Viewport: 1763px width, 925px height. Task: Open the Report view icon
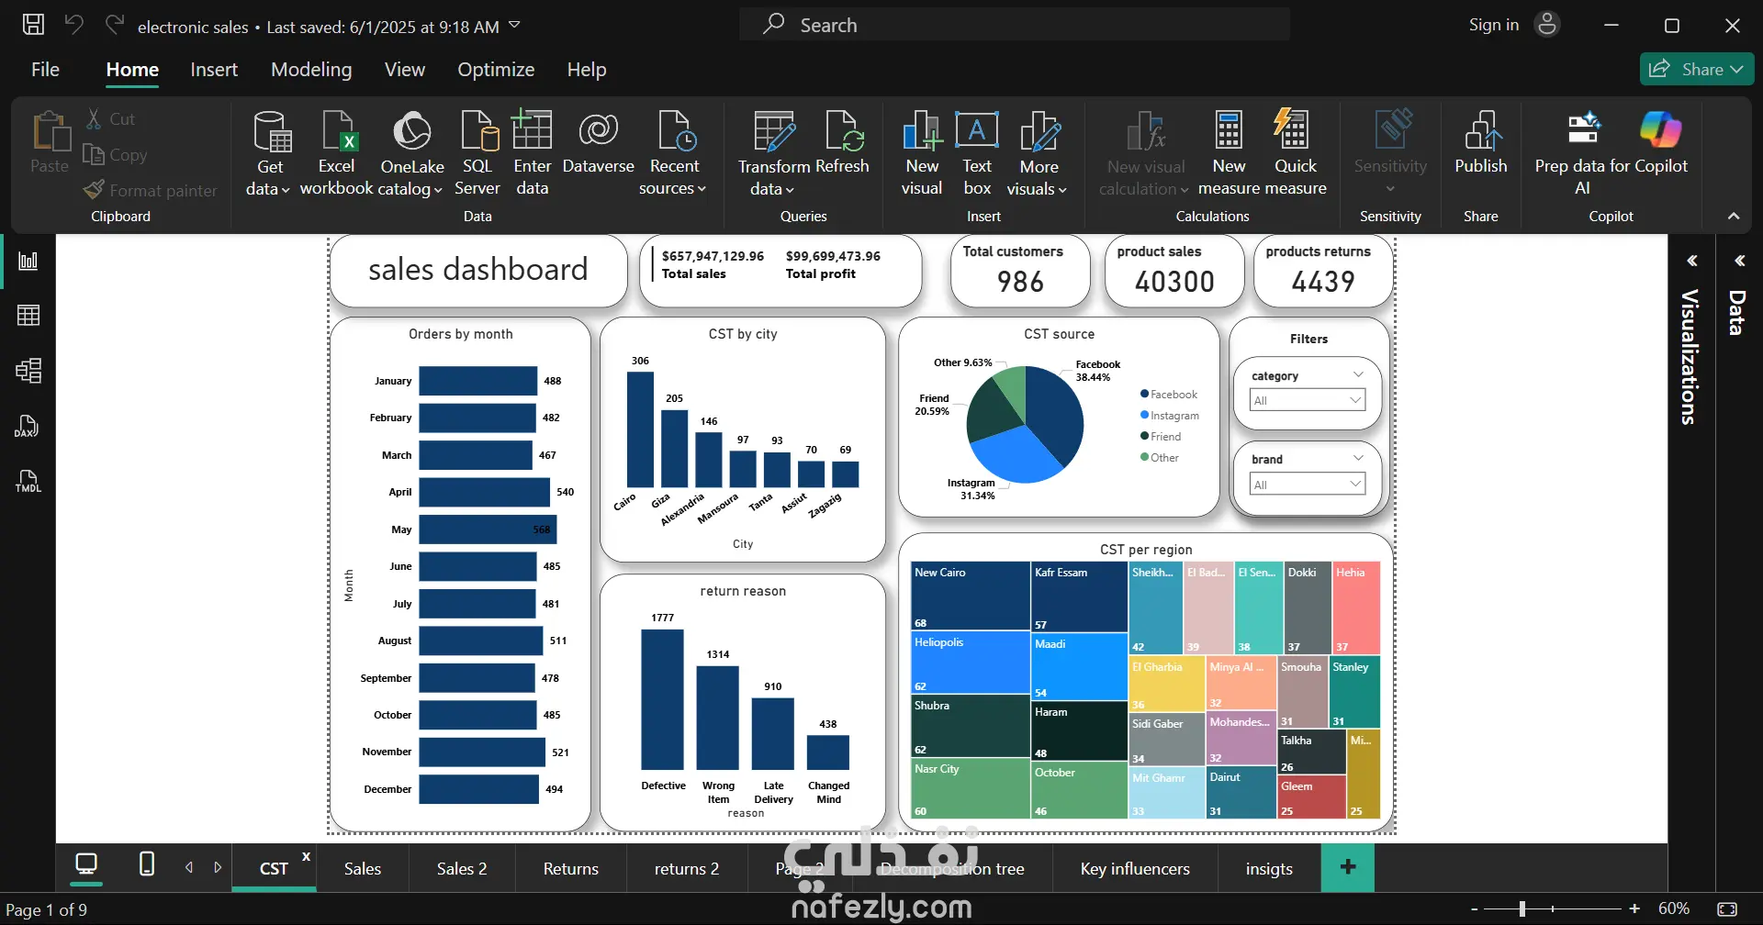point(28,262)
